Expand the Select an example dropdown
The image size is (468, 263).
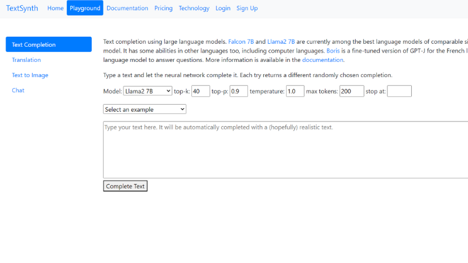[x=144, y=109]
